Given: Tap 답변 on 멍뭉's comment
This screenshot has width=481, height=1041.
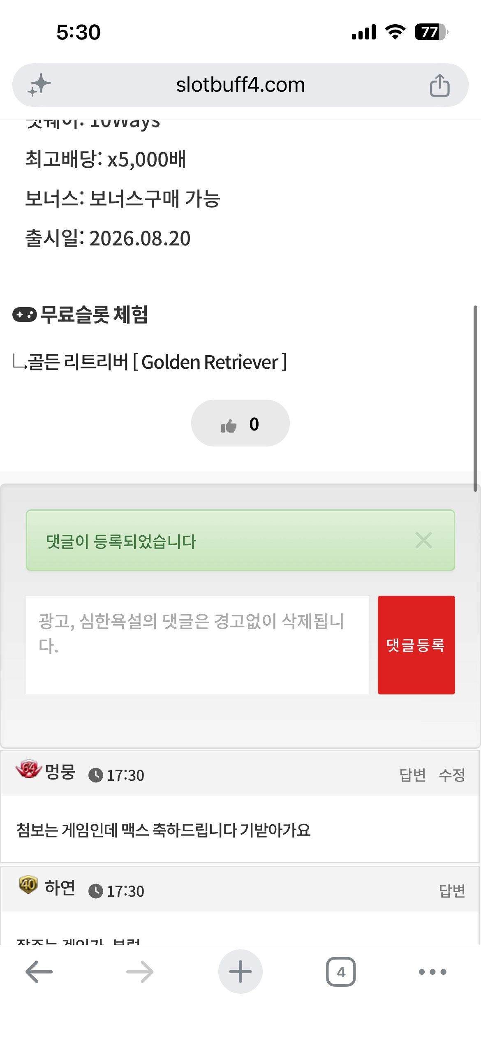Looking at the screenshot, I should [412, 775].
